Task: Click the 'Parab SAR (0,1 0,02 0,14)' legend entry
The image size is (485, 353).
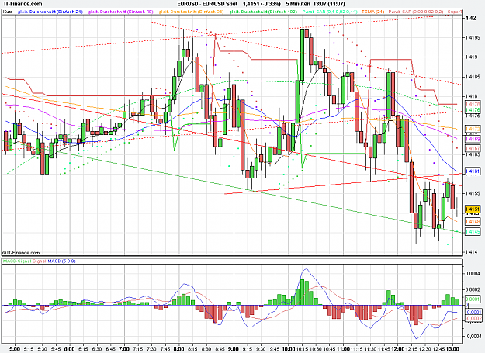Action: pyautogui.click(x=330, y=12)
